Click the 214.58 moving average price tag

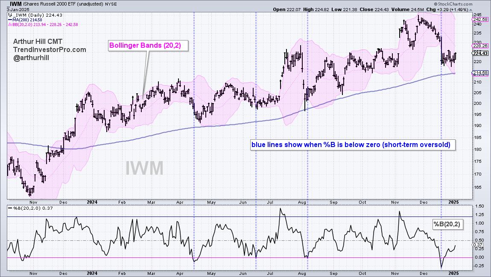coord(480,73)
